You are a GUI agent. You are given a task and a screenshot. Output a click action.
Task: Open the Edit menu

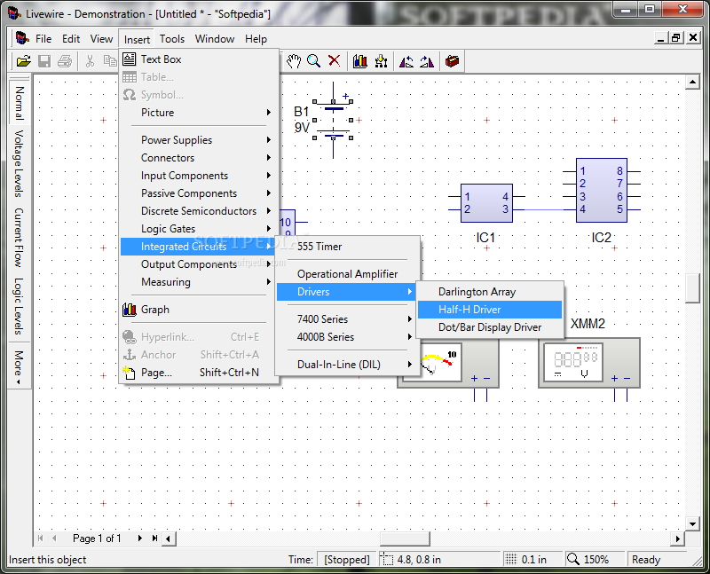[71, 39]
